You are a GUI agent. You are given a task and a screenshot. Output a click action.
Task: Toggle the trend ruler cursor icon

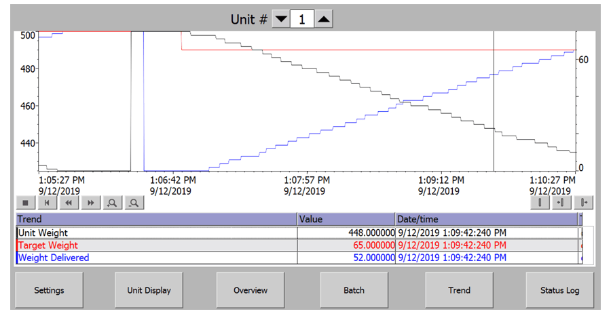[540, 202]
